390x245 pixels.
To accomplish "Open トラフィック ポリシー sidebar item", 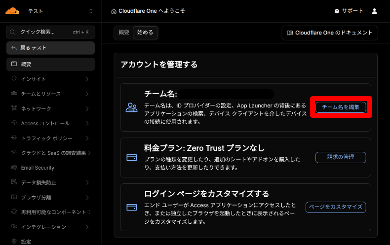I will click(x=50, y=138).
